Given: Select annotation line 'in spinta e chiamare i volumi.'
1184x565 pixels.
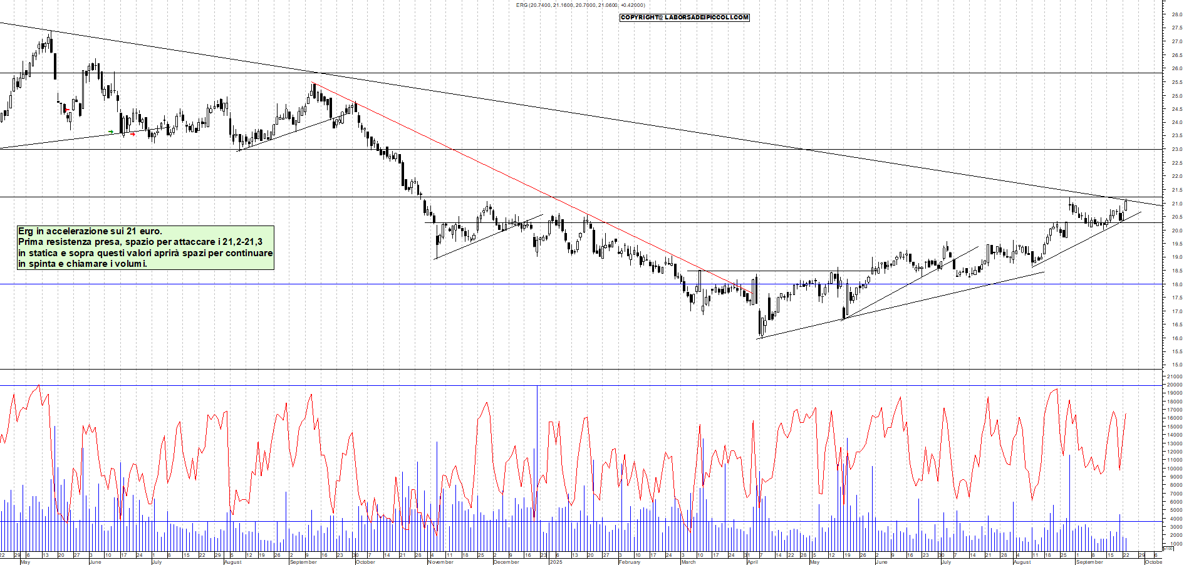Looking at the screenshot, I should pyautogui.click(x=83, y=264).
